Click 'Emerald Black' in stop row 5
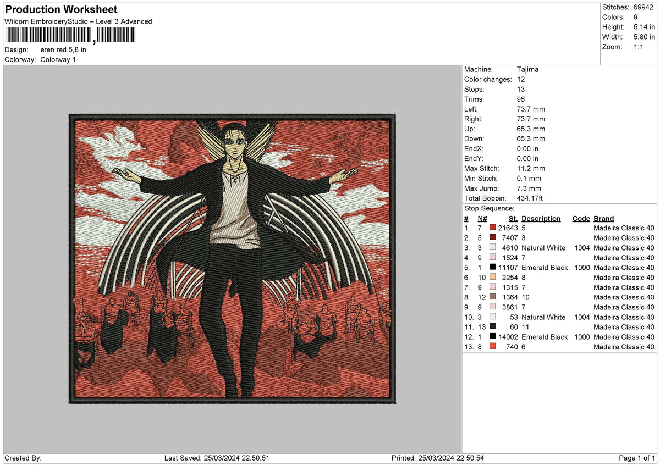The height and width of the screenshot is (466, 660). [x=544, y=267]
